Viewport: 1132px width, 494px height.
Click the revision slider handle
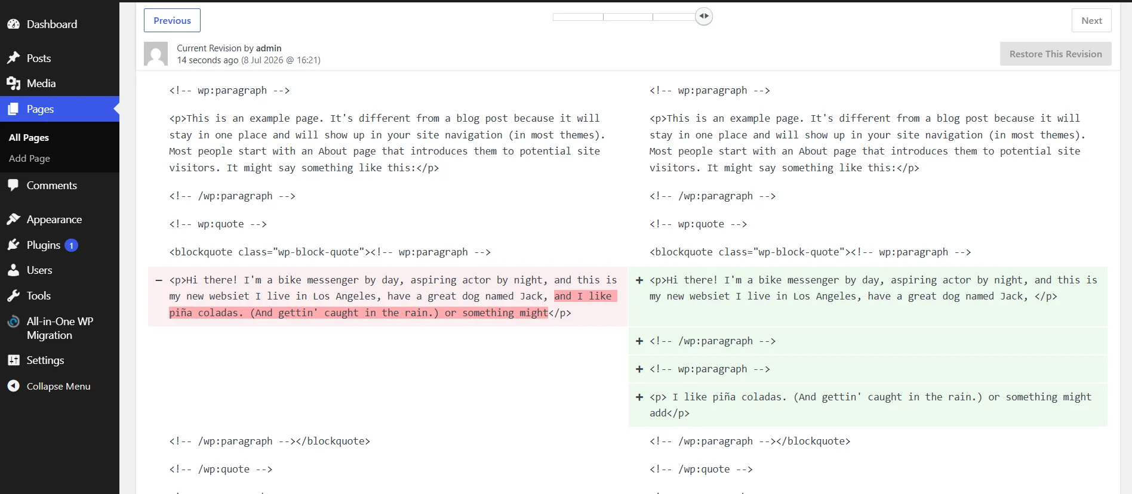pos(704,16)
